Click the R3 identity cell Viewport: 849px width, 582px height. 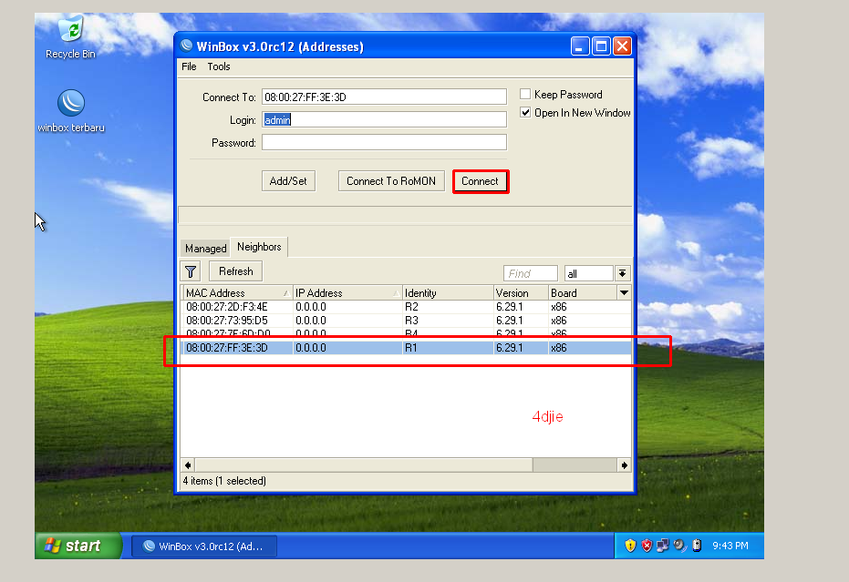pyautogui.click(x=411, y=321)
